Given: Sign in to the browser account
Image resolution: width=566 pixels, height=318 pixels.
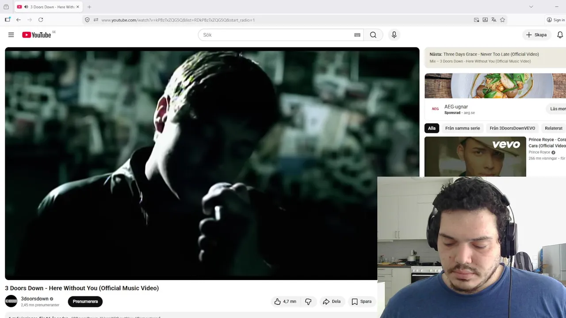Looking at the screenshot, I should [556, 20].
